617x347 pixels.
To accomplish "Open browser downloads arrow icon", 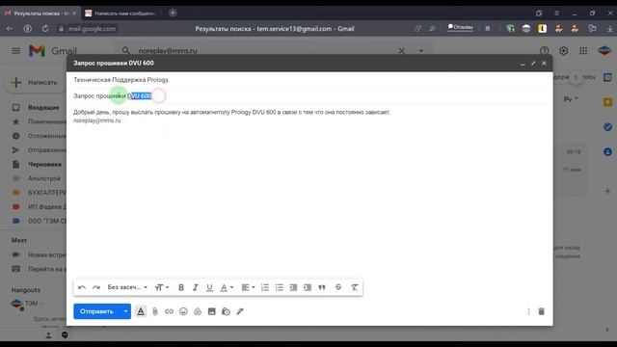I will point(610,29).
